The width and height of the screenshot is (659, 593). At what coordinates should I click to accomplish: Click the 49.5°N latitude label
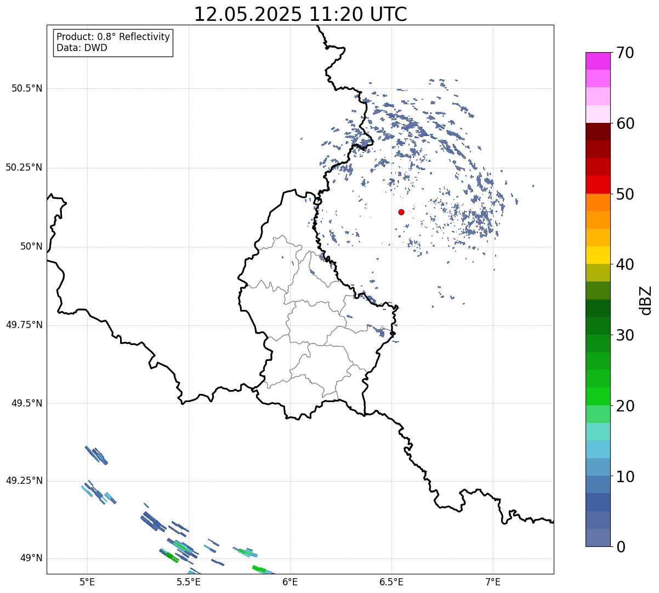click(27, 403)
